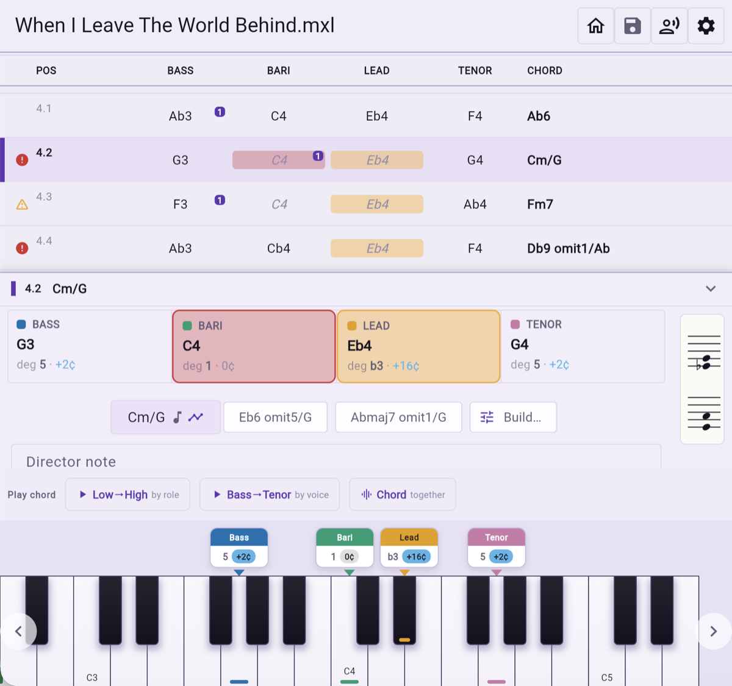Click the Ab4 tenor cell in row 4.3
732x686 pixels.
[x=475, y=204]
